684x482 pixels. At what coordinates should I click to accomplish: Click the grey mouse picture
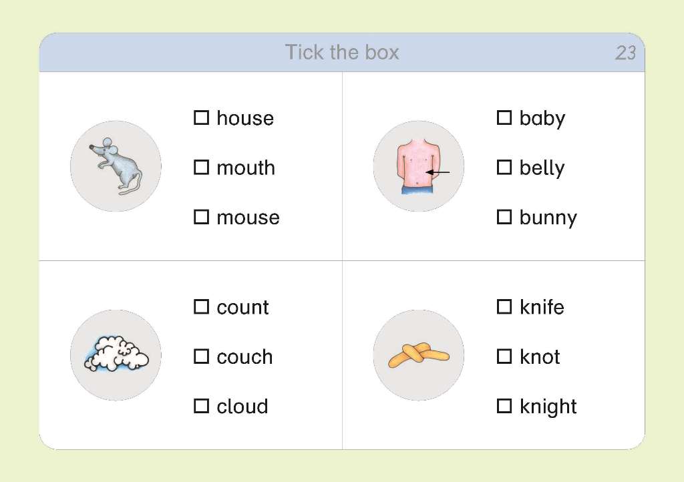[116, 166]
